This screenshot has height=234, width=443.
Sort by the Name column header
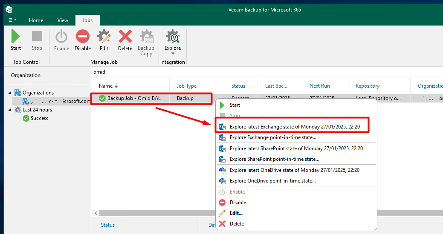click(x=106, y=86)
